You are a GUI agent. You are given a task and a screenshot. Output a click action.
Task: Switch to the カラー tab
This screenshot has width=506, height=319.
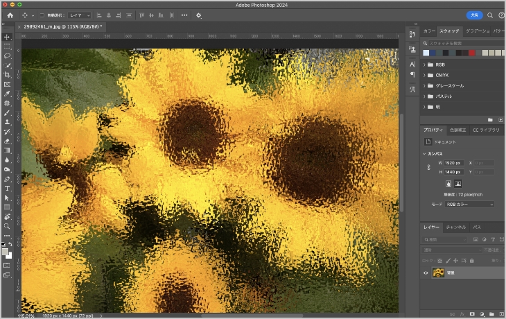429,31
